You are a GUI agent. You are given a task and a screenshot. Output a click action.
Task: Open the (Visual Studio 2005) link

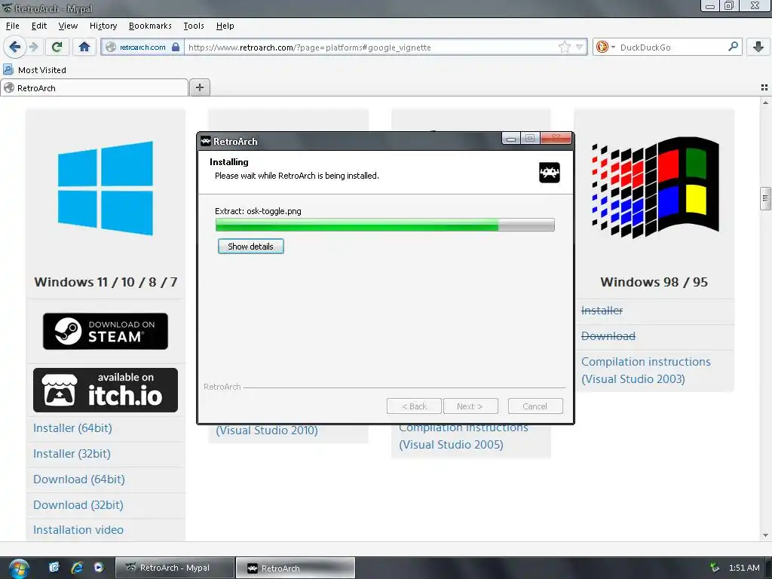[x=451, y=445]
